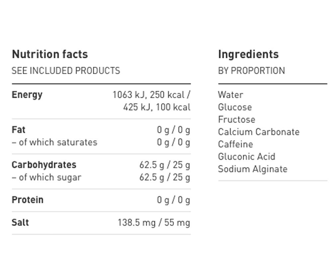Screen dimensions: 331x268
Task: Click the 'of which sugar' label
Action: coord(46,177)
